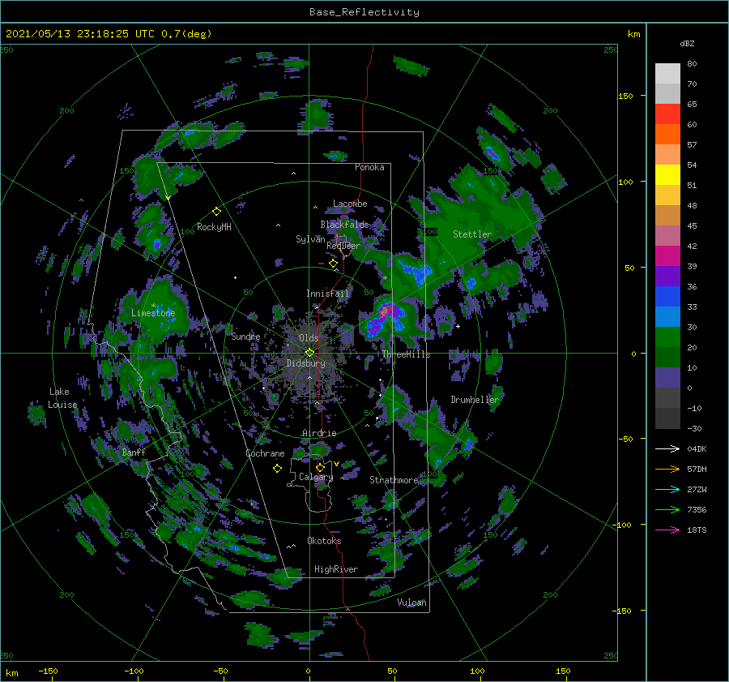Image resolution: width=729 pixels, height=682 pixels.
Task: Select the RedDeer city label
Action: click(x=343, y=246)
